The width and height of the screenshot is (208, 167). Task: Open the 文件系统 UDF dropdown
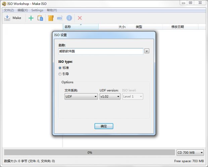81,97
